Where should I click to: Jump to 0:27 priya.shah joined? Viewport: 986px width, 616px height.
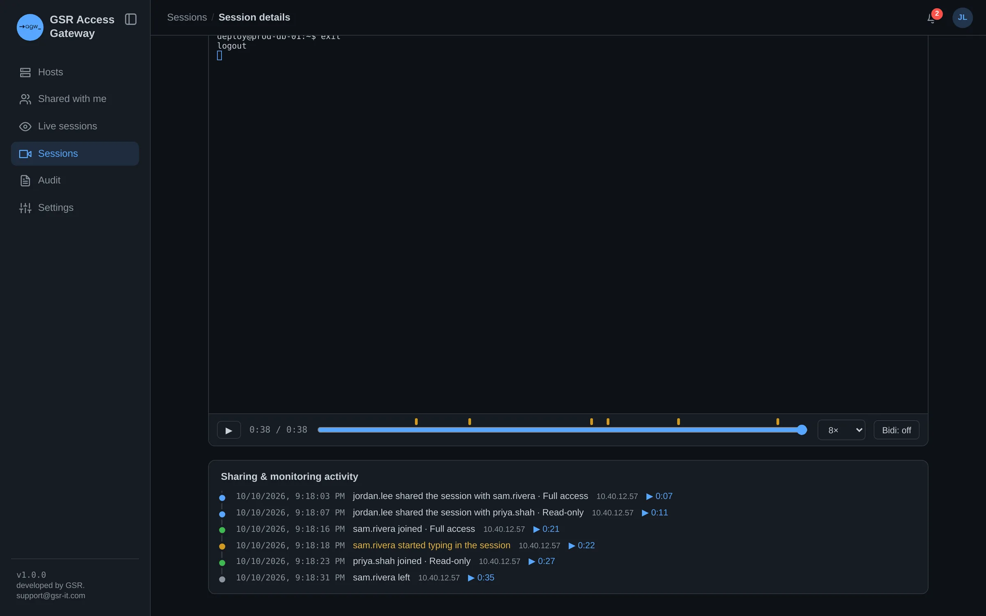541,561
